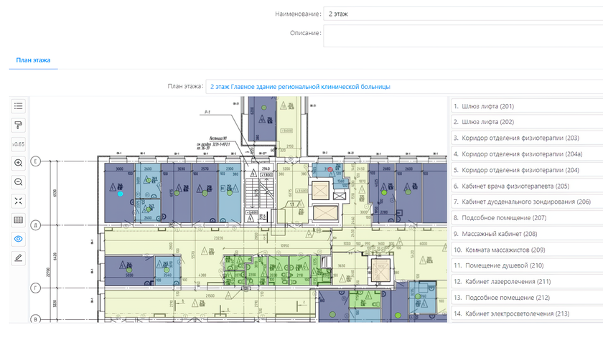Toggle visibility with the eye icon
The image size is (603, 340).
tap(19, 238)
